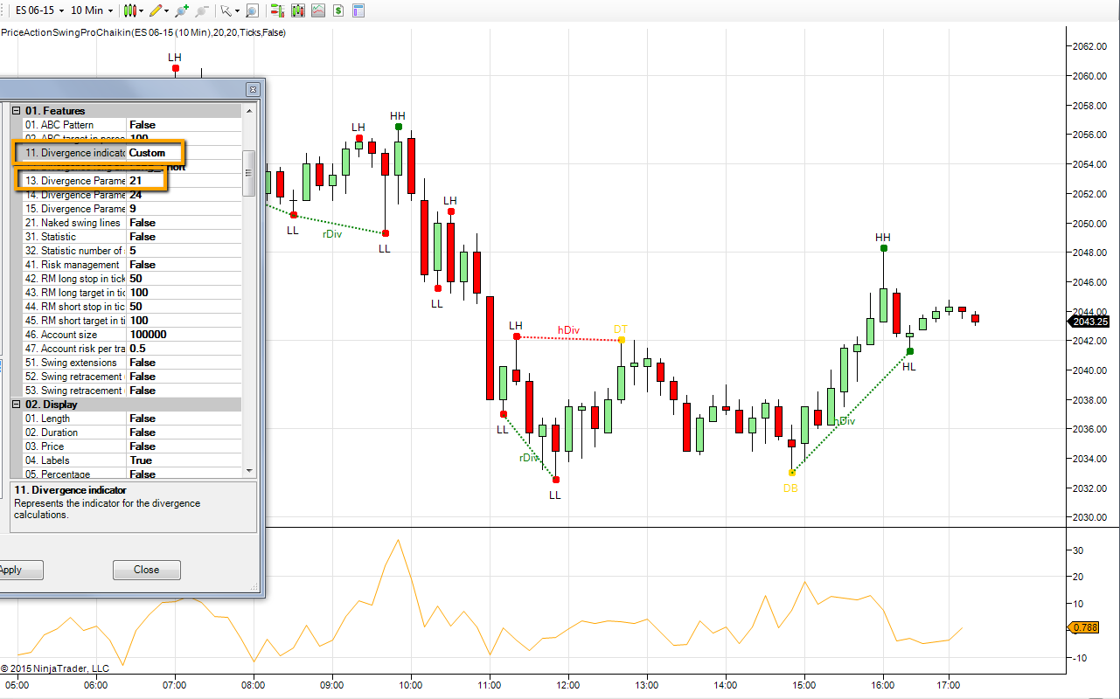The height and width of the screenshot is (699, 1120).
Task: Open the chart Properties toolbar icon
Action: 358,10
